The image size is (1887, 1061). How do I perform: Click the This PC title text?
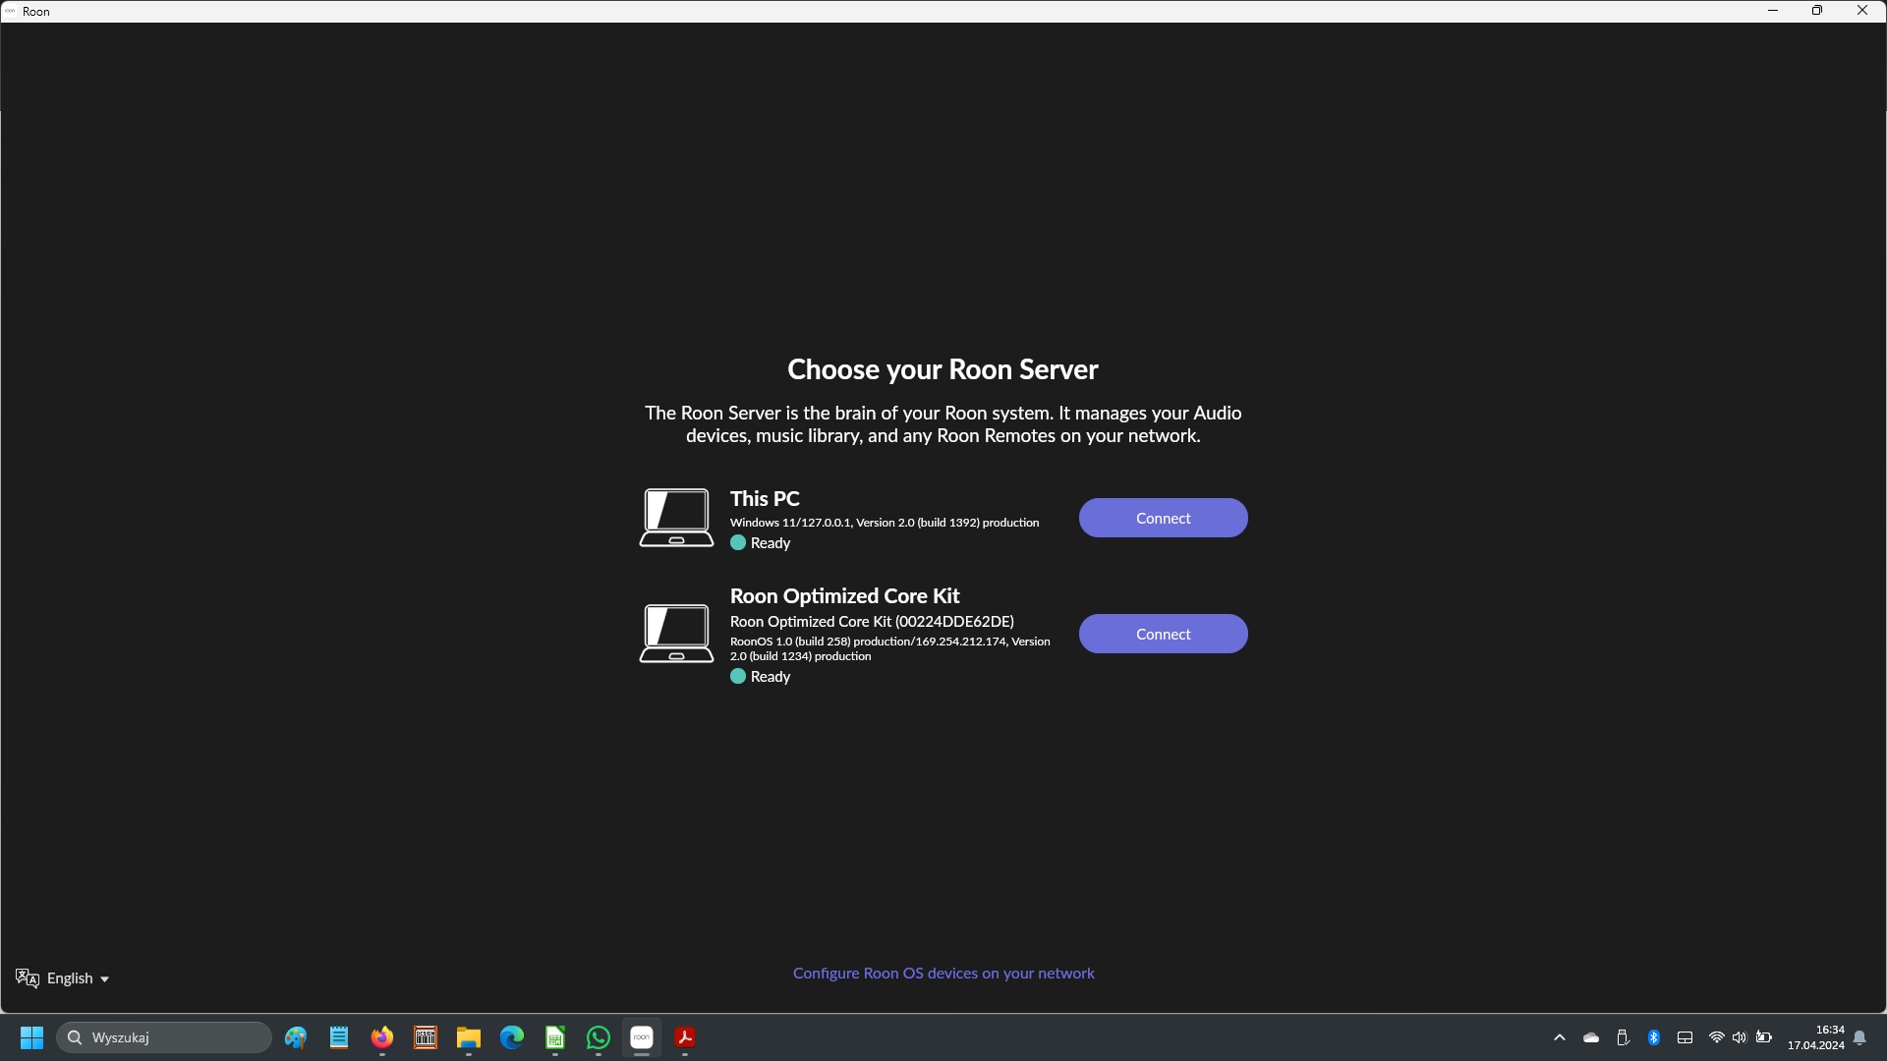tap(765, 499)
